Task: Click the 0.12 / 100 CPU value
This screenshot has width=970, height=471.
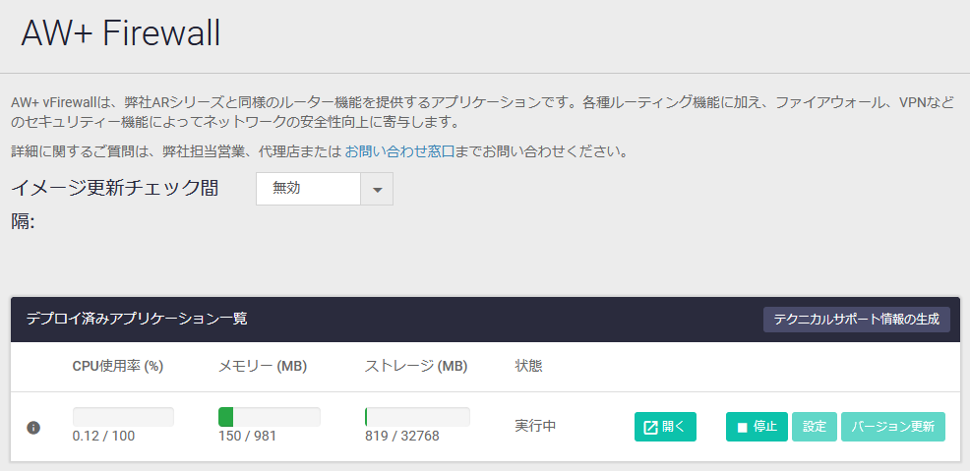Action: pyautogui.click(x=103, y=437)
